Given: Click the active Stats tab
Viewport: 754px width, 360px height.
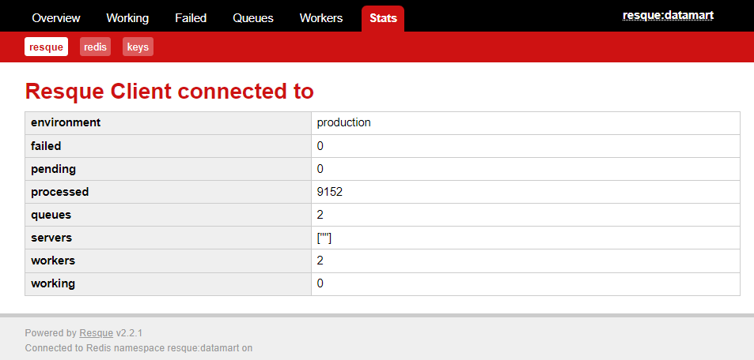Looking at the screenshot, I should [x=383, y=18].
